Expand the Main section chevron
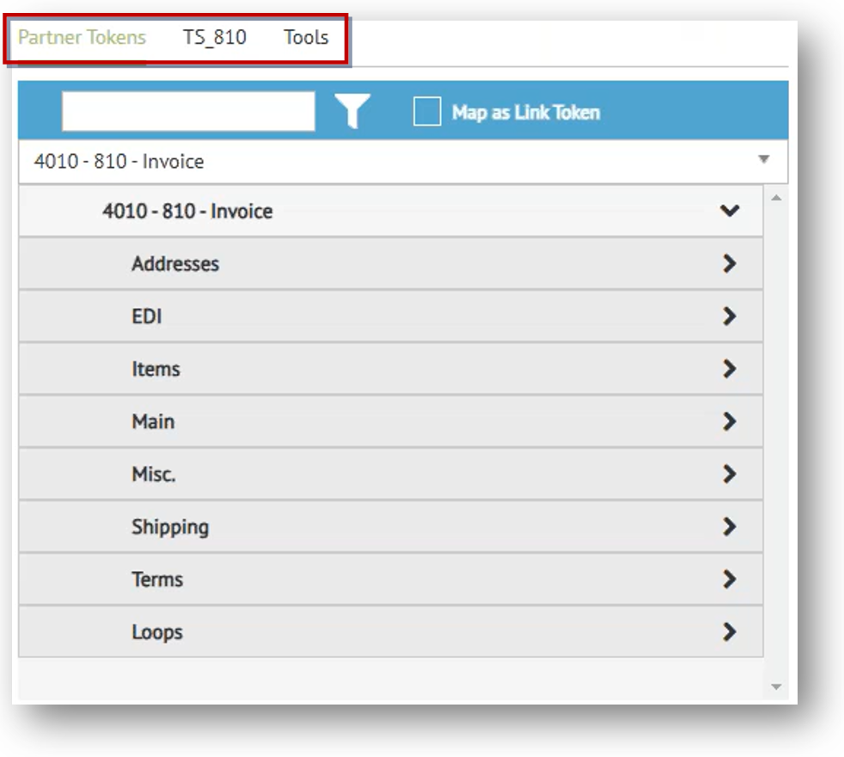This screenshot has height=757, width=844. (729, 422)
